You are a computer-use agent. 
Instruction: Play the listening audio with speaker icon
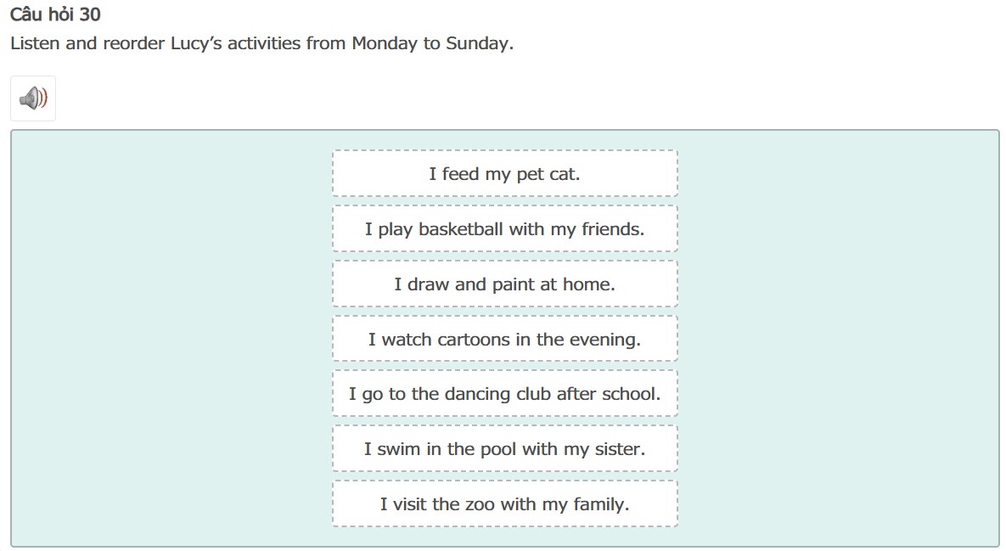(33, 98)
